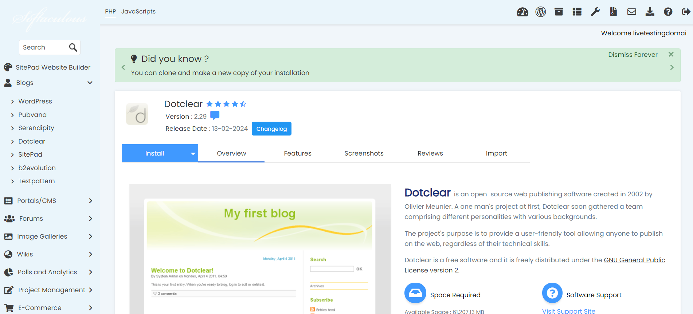
Task: Select WordPress in the Blogs list
Action: coord(35,101)
